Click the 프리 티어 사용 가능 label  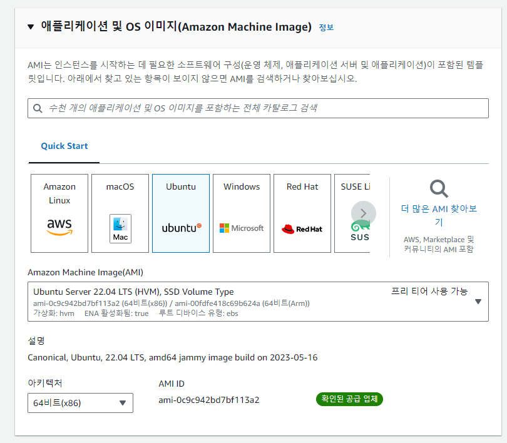tap(429, 292)
